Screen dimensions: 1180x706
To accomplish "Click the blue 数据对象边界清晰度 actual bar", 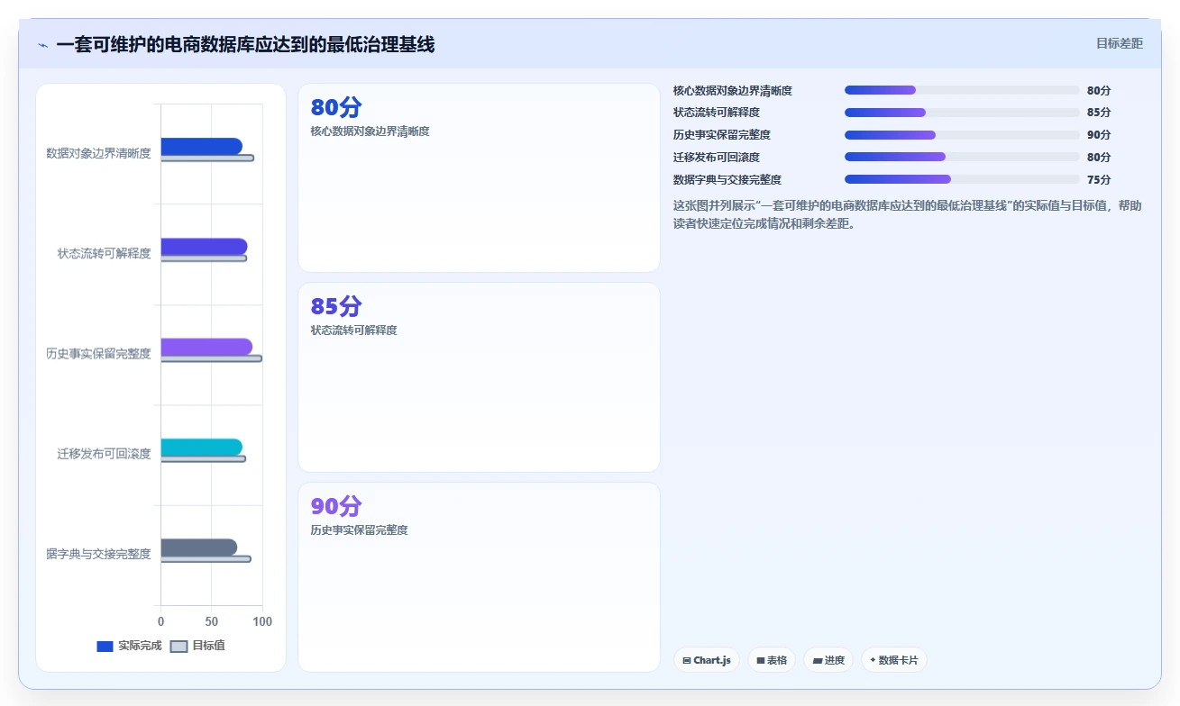I will (202, 146).
